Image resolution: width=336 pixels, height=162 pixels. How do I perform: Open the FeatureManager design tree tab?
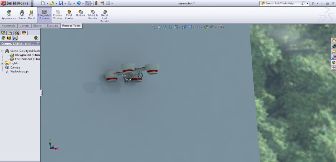(x=3, y=33)
